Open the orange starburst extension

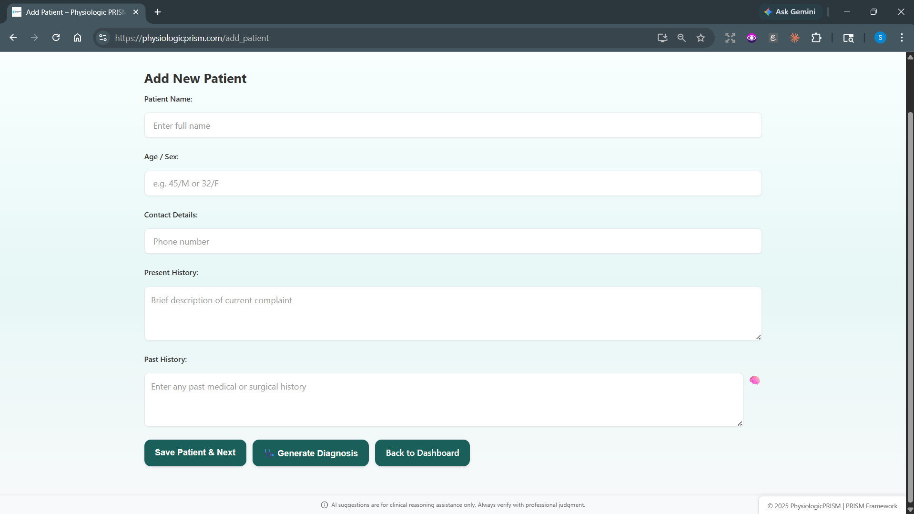pos(795,38)
